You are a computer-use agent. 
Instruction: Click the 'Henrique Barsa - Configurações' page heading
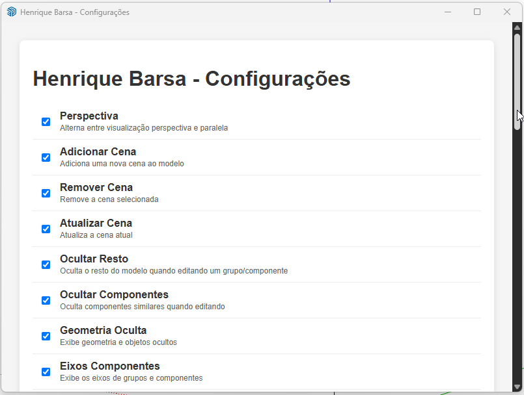point(191,79)
